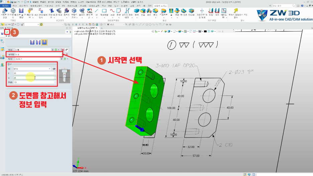Adjust the F value stepper arrows
313x176 pixels.
coord(55,73)
